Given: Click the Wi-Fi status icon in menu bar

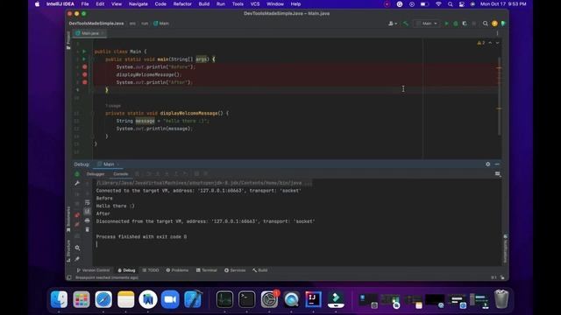Looking at the screenshot, I should [438, 3].
